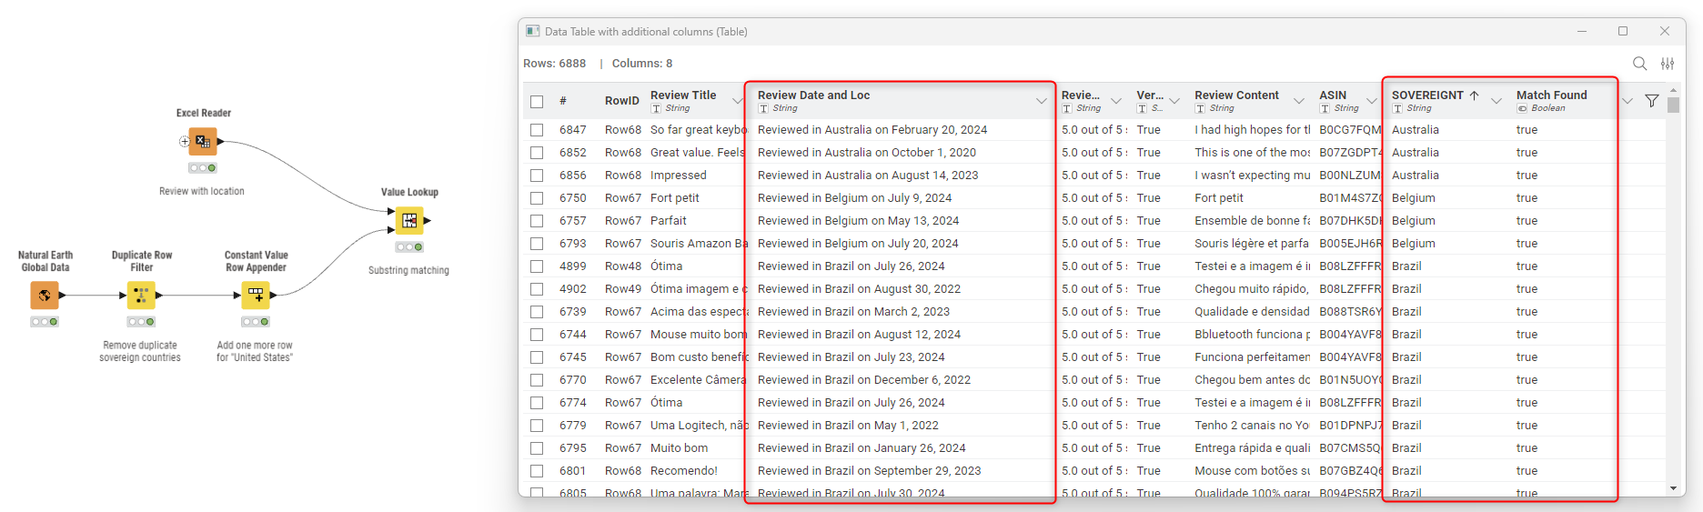Select the checkbox for row 6750
This screenshot has height=512, width=1703.
tap(537, 198)
